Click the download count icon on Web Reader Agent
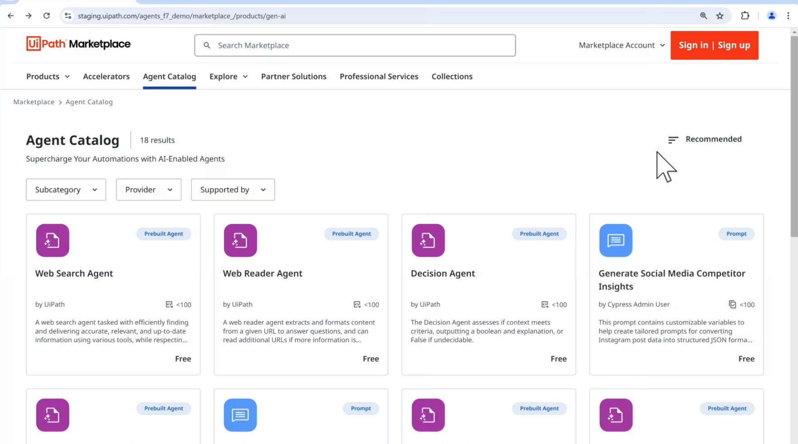Screen dimensions: 798x444 point(357,305)
